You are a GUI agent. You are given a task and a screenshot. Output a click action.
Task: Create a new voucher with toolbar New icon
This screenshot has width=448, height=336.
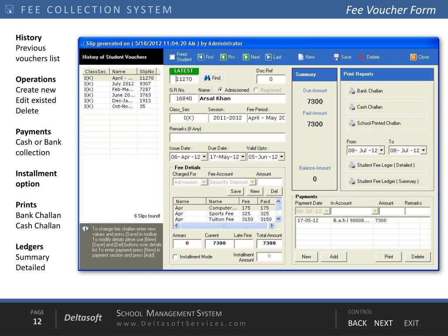301,57
